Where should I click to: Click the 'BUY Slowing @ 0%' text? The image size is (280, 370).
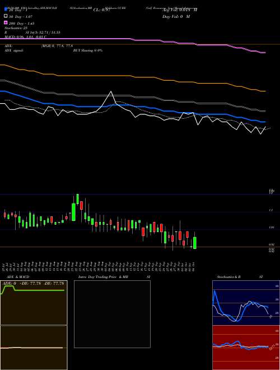(x=88, y=50)
